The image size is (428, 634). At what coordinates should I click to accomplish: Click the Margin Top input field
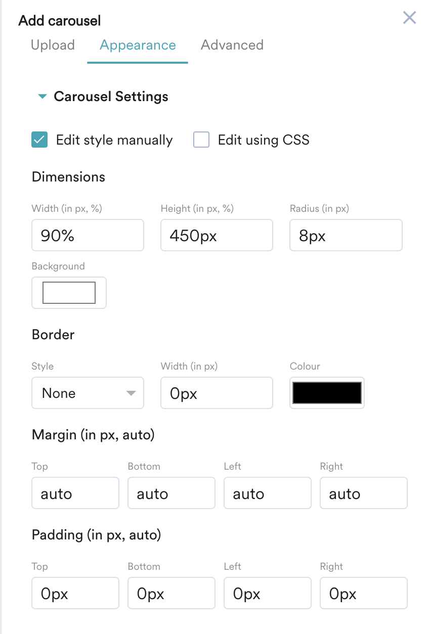[x=75, y=493]
